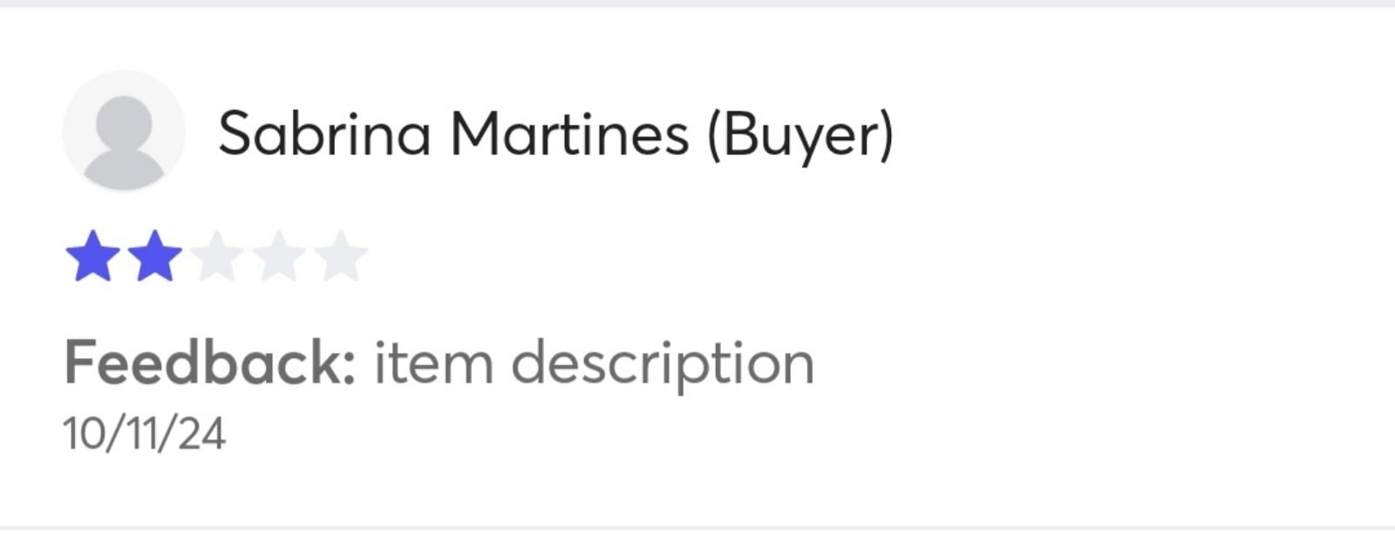Click empty space right of star rating
This screenshot has width=1395, height=535.
click(x=872, y=256)
